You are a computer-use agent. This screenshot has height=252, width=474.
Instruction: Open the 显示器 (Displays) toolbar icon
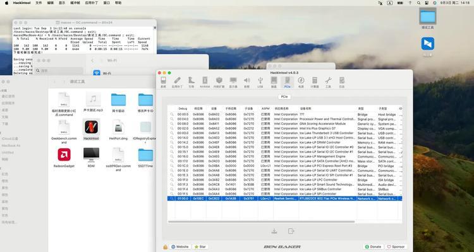(x=233, y=82)
